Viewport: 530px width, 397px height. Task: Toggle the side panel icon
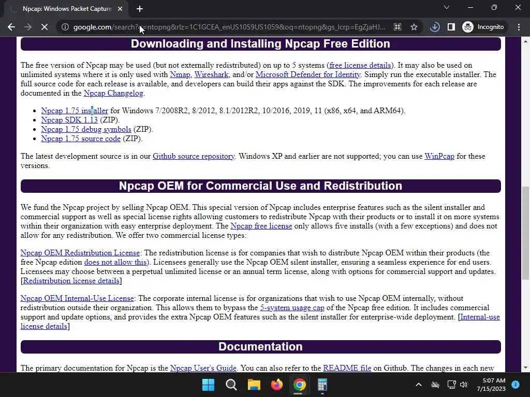[451, 27]
